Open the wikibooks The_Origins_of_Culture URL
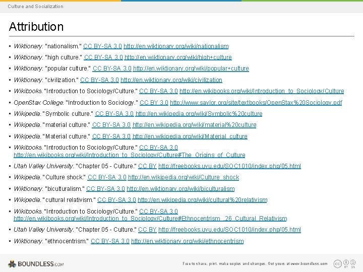This screenshot has width=363, height=272. (x=130, y=155)
